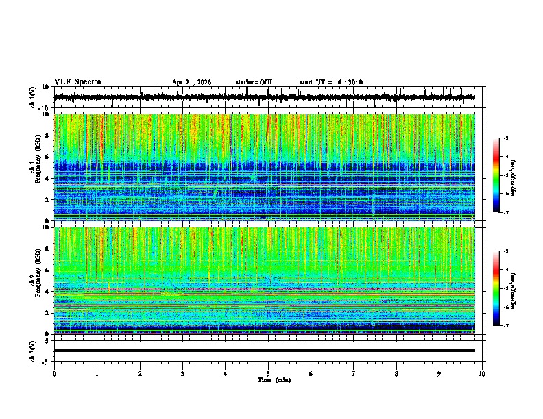Screen dimensions: 543x419
Task: Click the 'ch.1(V)' waveform axis label
Action: coord(33,97)
